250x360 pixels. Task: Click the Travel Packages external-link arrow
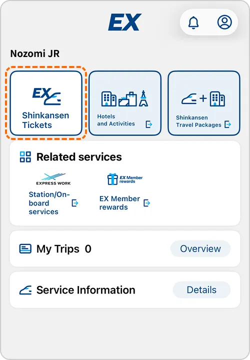tap(227, 124)
